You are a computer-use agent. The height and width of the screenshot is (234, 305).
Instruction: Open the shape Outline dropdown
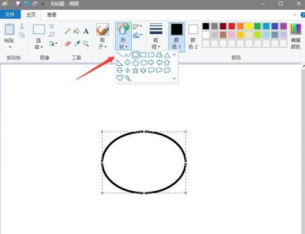(x=137, y=26)
